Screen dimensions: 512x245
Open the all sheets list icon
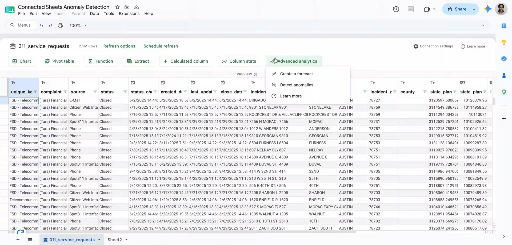tap(30, 240)
